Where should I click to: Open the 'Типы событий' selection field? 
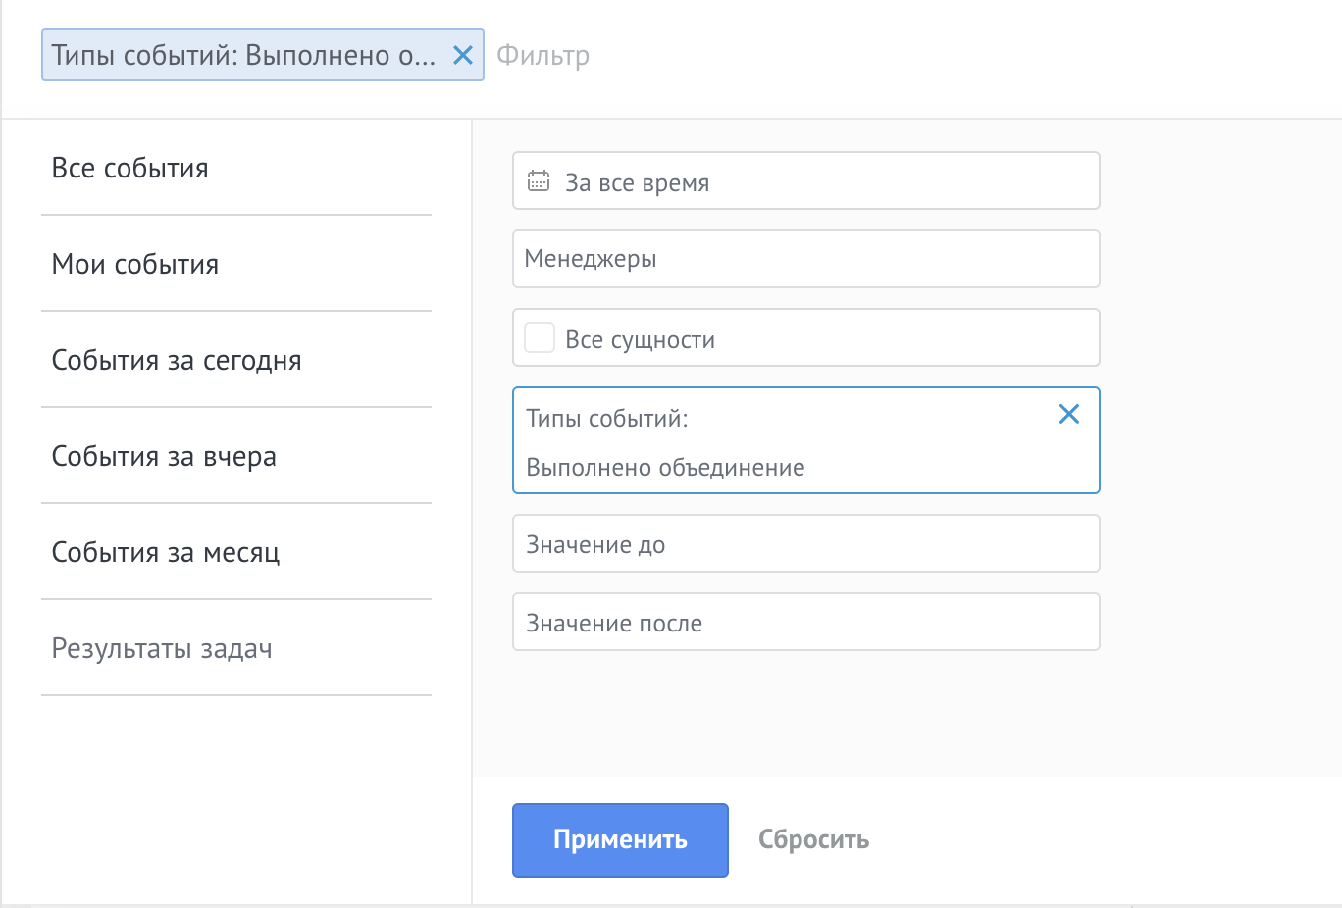point(806,440)
